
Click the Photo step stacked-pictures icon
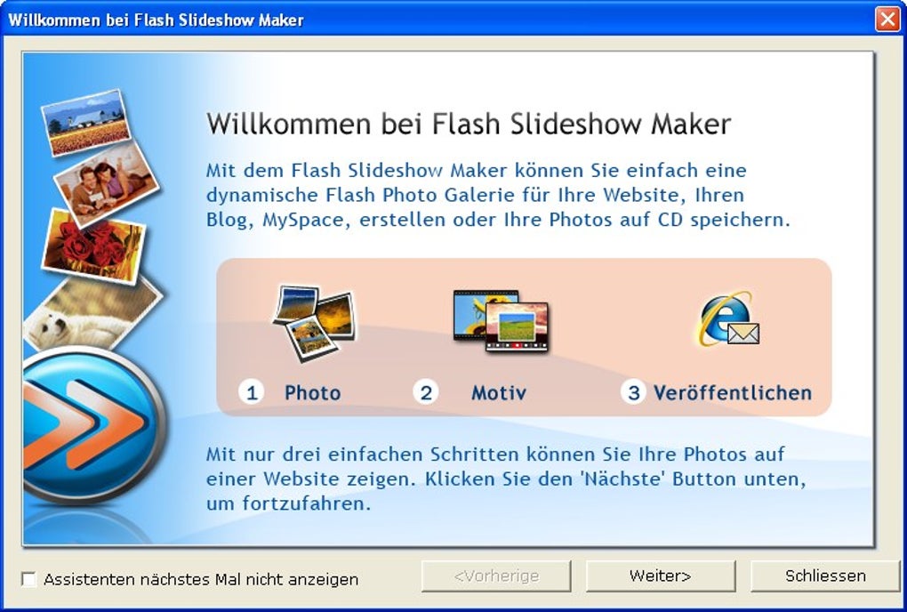click(x=314, y=323)
